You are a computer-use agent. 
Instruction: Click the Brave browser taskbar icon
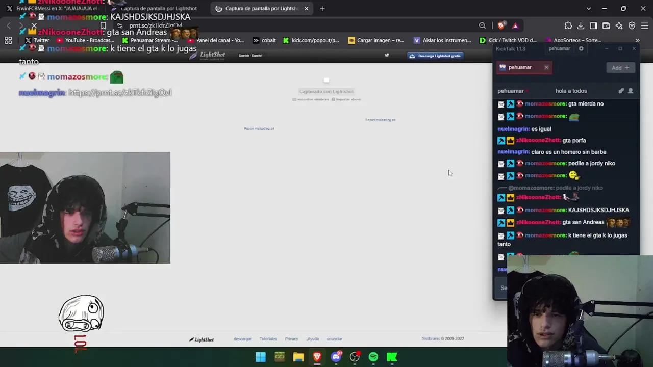coord(317,357)
